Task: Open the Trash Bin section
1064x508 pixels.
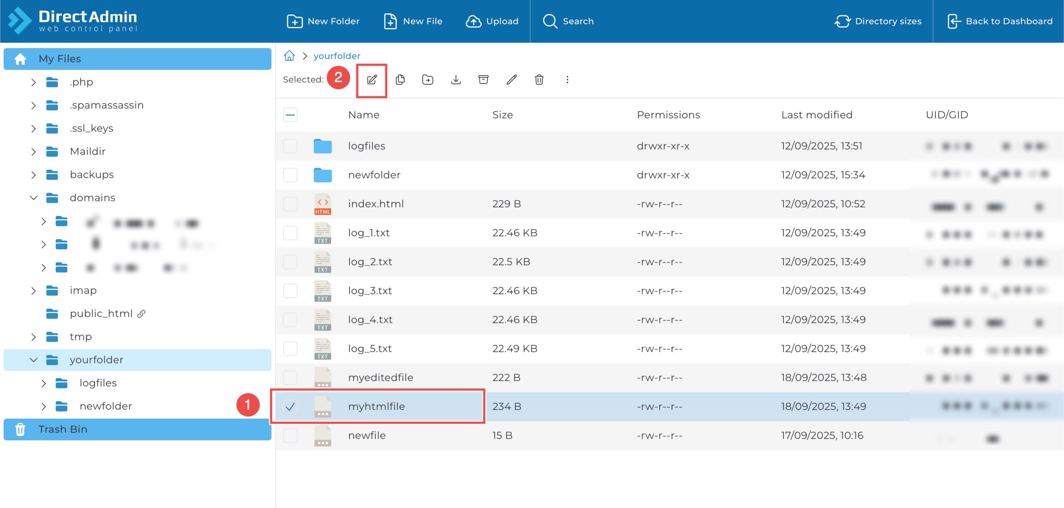Action: (62, 429)
